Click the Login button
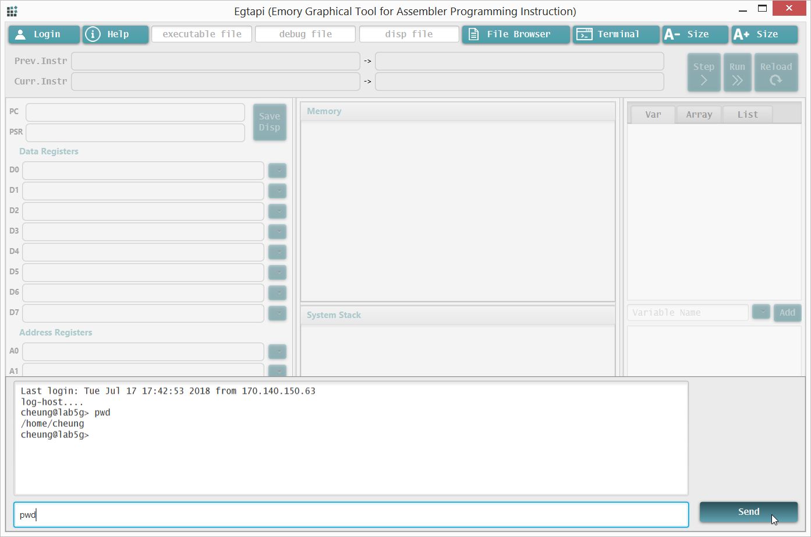Screen dimensions: 811x537 pos(44,34)
